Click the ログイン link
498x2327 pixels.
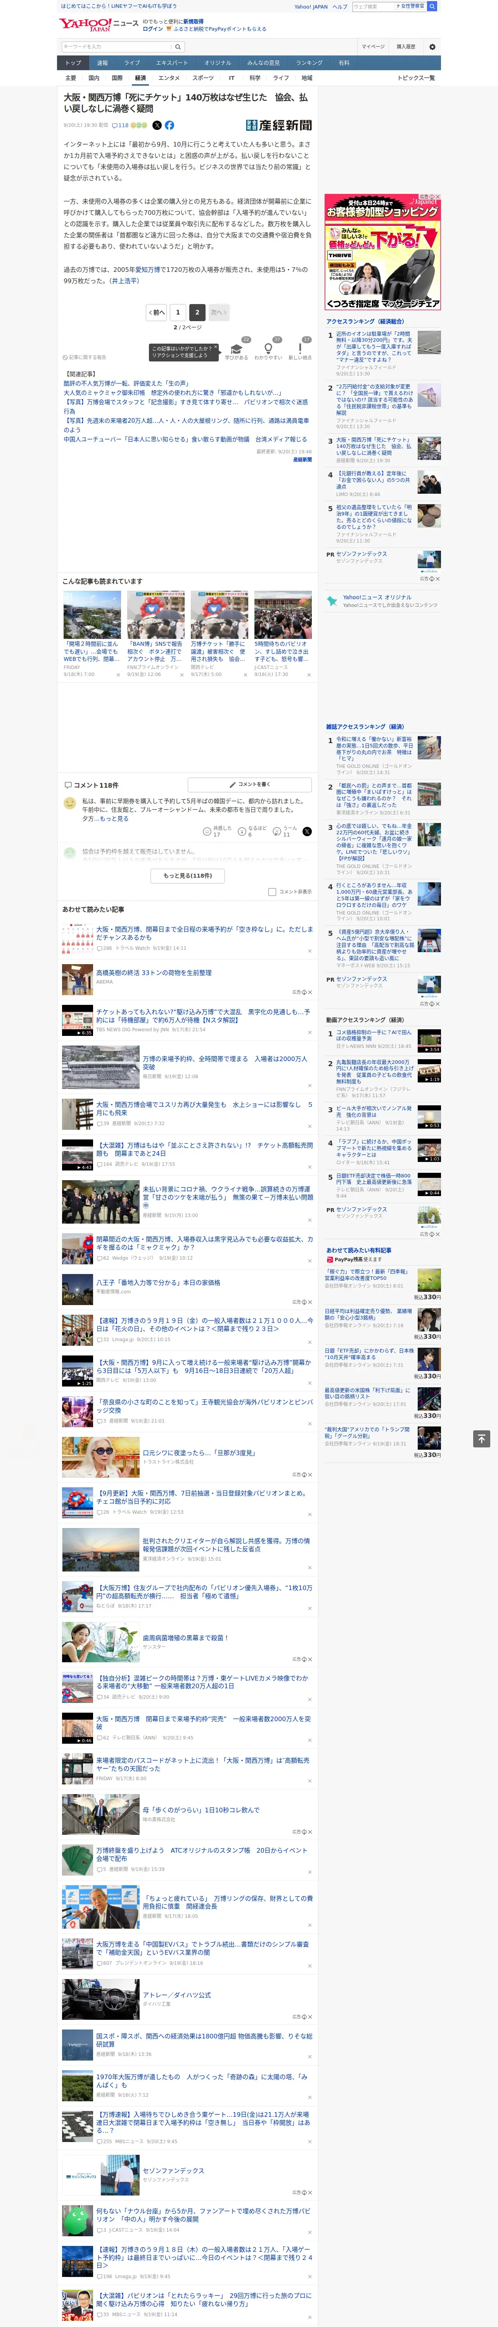[x=153, y=29]
